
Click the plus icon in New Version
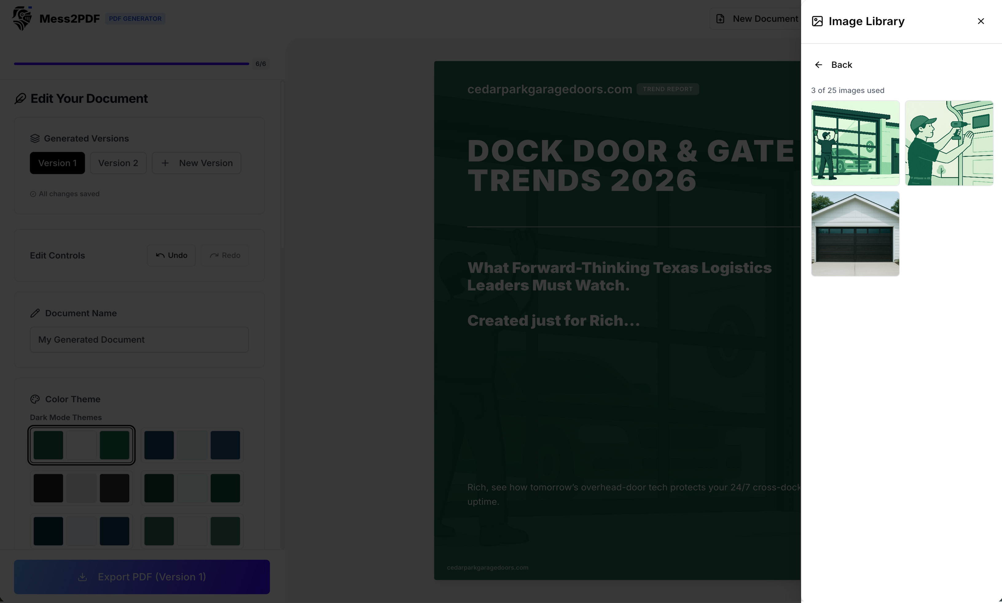[165, 163]
